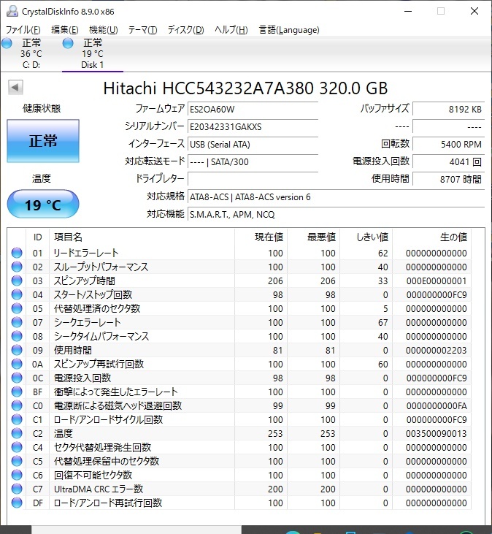Click the C: D: disk status orb

[7, 44]
